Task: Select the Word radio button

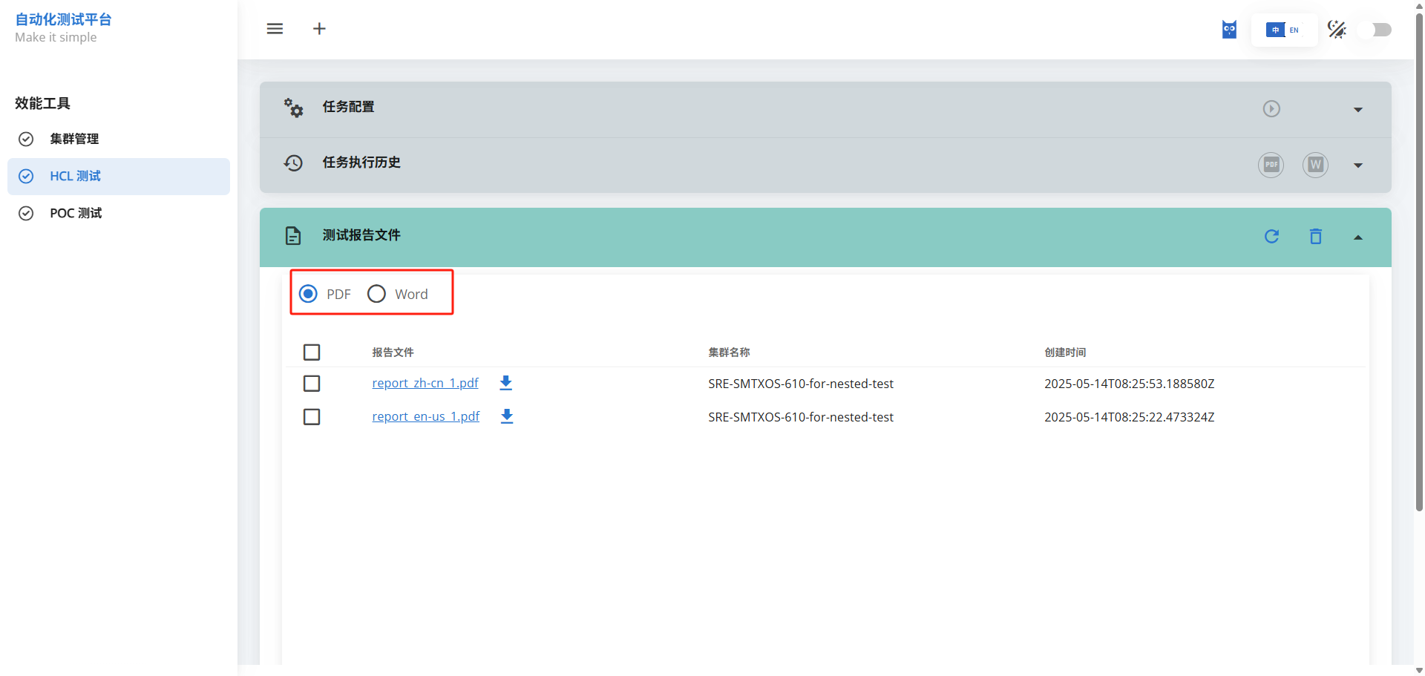Action: (377, 294)
